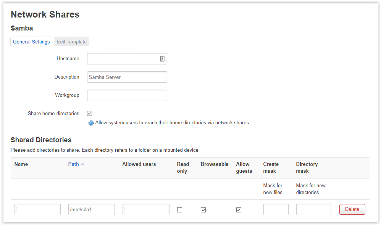Screen dimensions: 381x225
Task: Click the "Read-only" column header
Action: pos(184,167)
